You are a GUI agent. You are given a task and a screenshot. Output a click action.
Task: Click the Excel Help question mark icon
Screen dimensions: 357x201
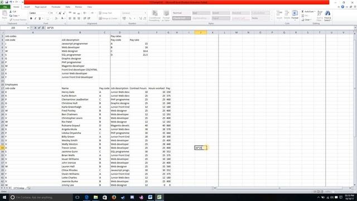342,7
